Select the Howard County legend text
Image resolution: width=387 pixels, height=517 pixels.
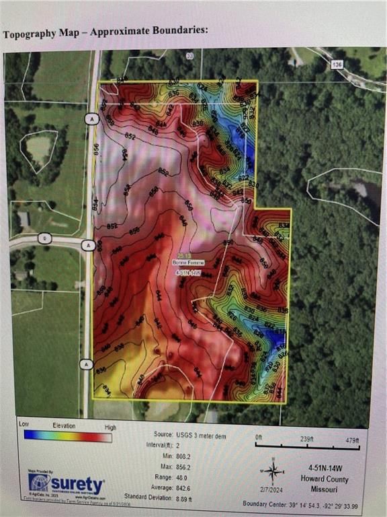(325, 479)
